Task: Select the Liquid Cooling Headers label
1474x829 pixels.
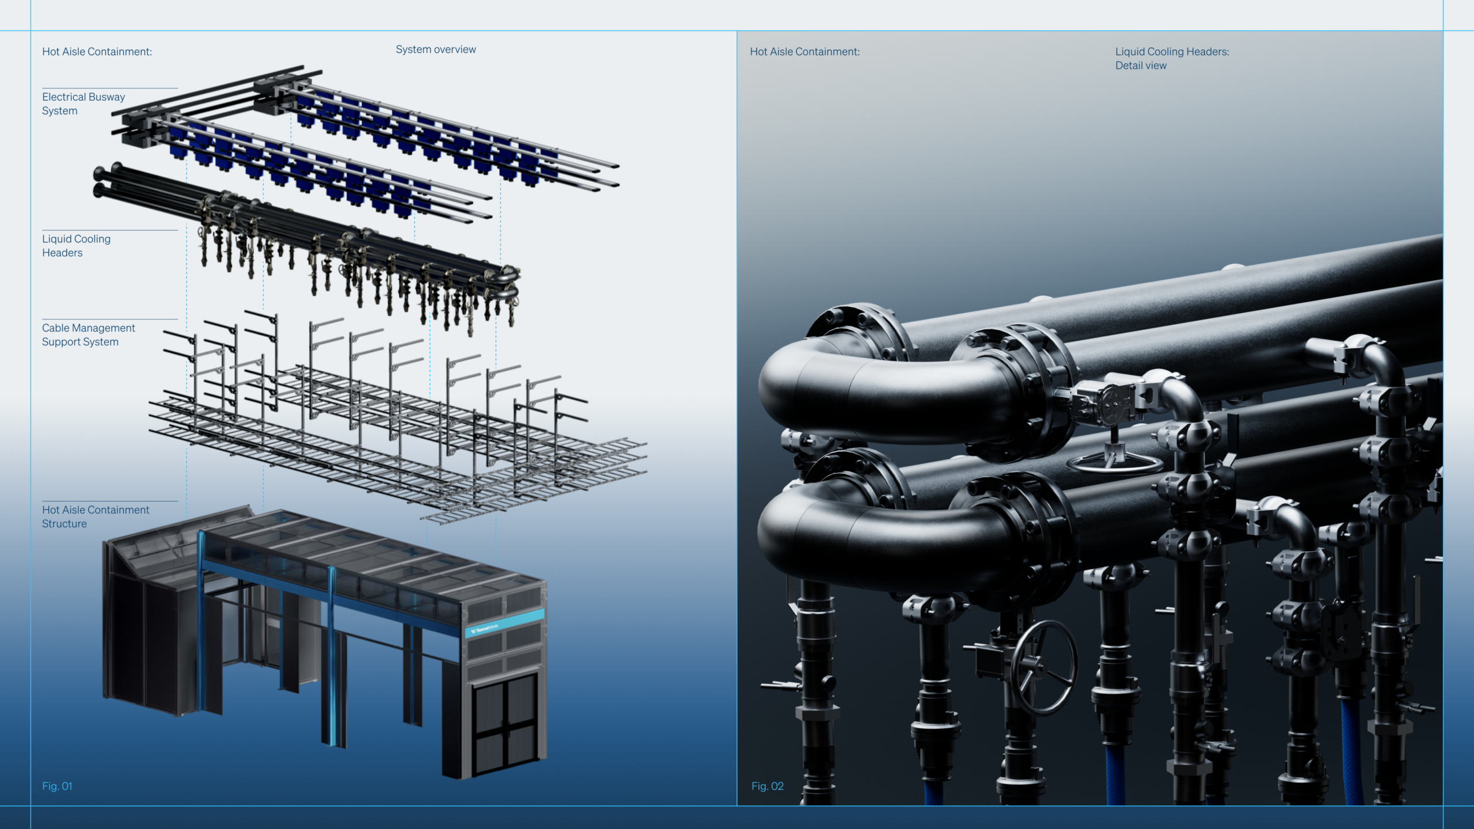Action: [x=76, y=246]
